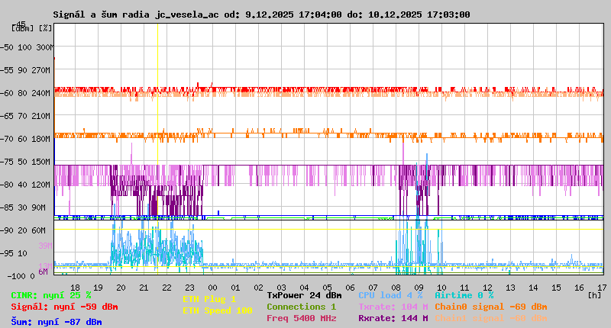Select the Txrate: 104 M legend entry
This screenshot has width=611, height=328.
(393, 307)
